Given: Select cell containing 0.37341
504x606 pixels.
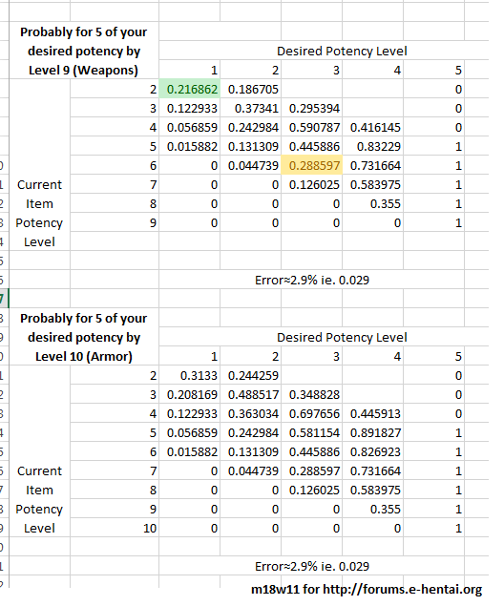Looking at the screenshot, I should (x=250, y=108).
